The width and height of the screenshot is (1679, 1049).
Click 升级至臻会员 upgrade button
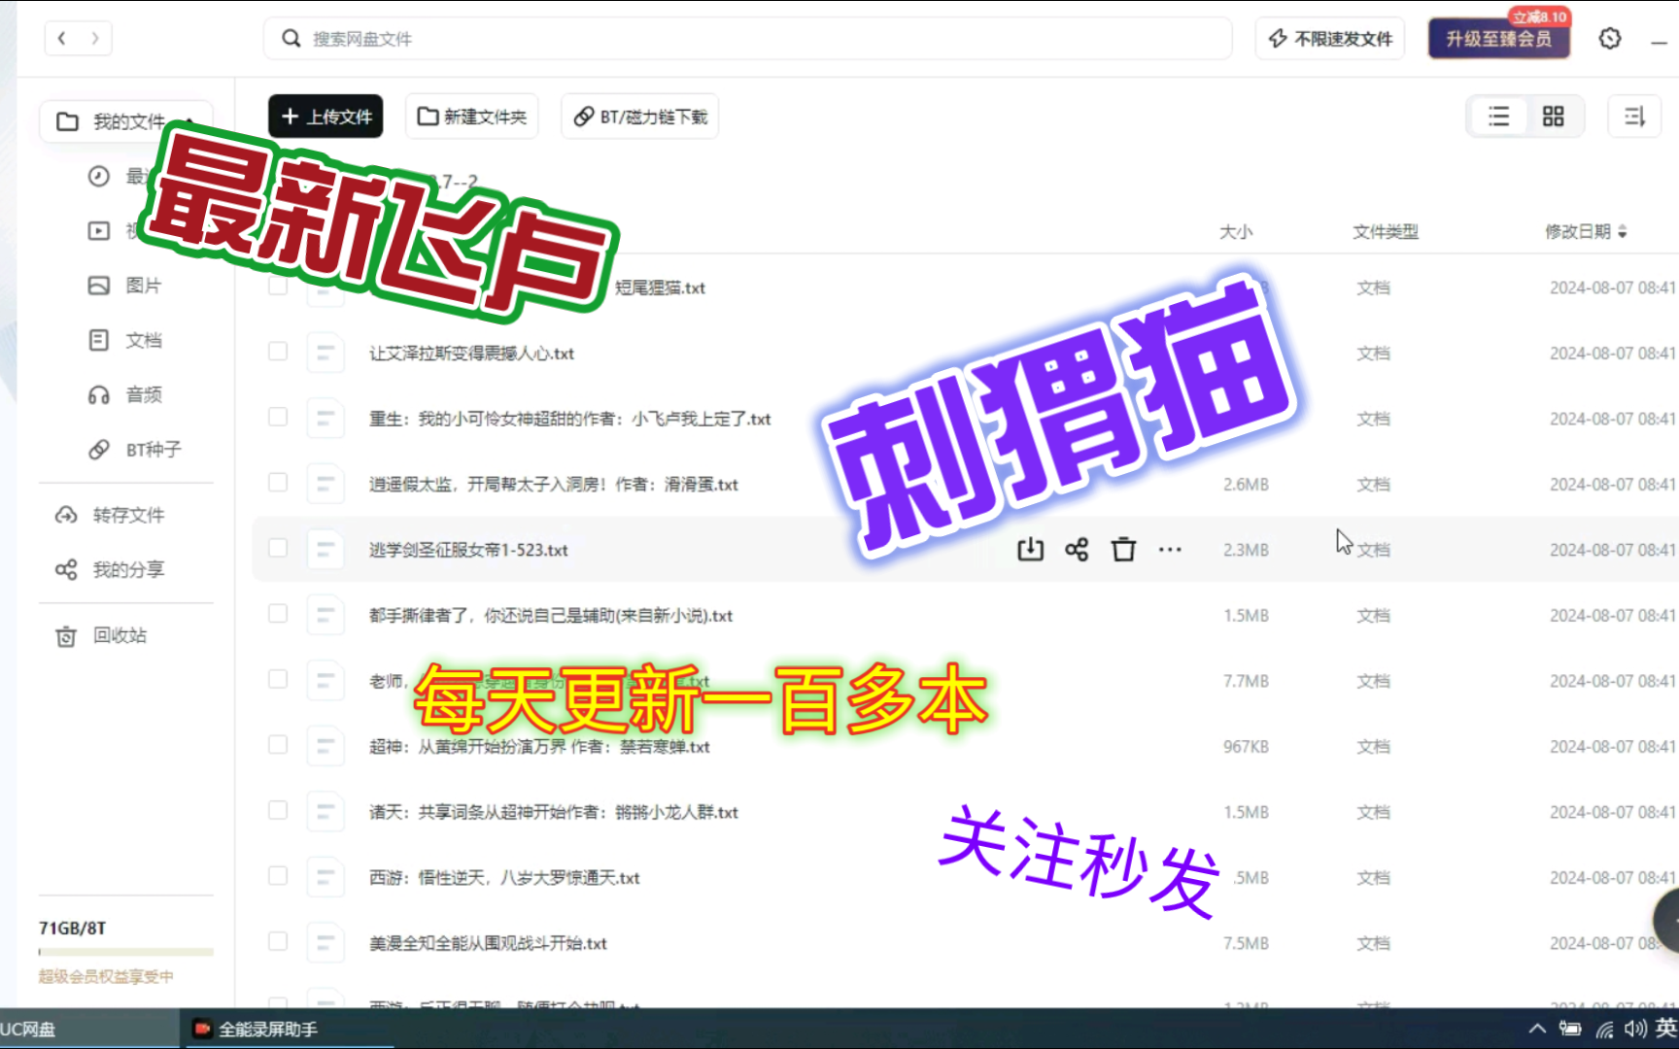click(1498, 39)
